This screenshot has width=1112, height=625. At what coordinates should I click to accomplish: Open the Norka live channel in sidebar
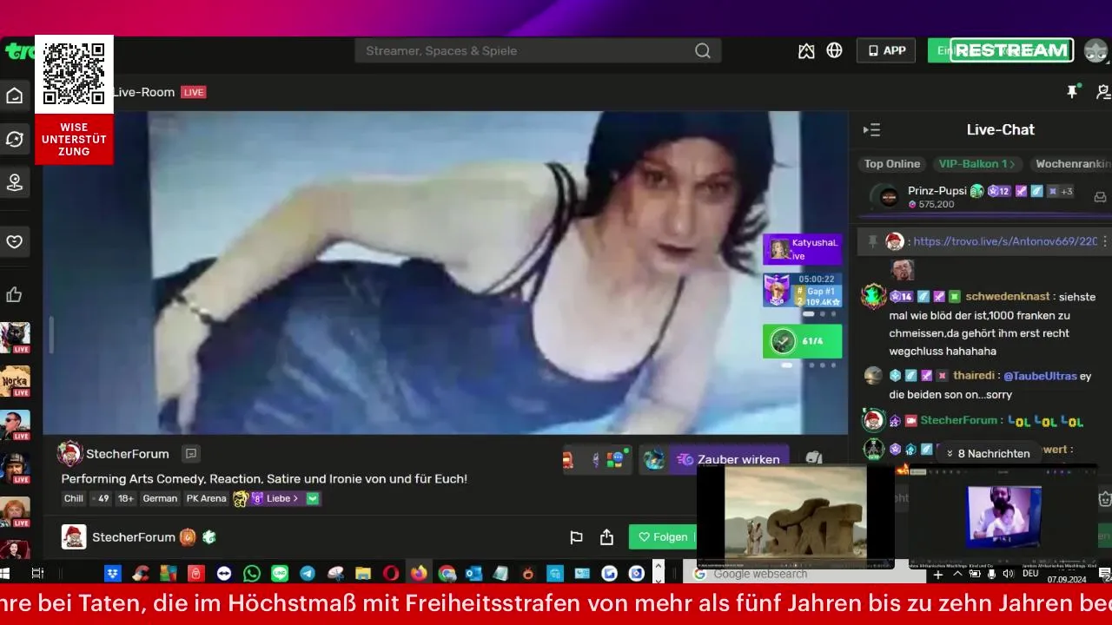15,382
